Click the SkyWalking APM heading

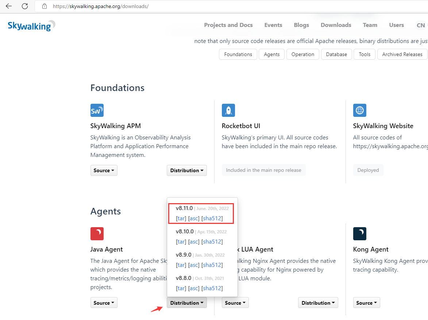115,126
